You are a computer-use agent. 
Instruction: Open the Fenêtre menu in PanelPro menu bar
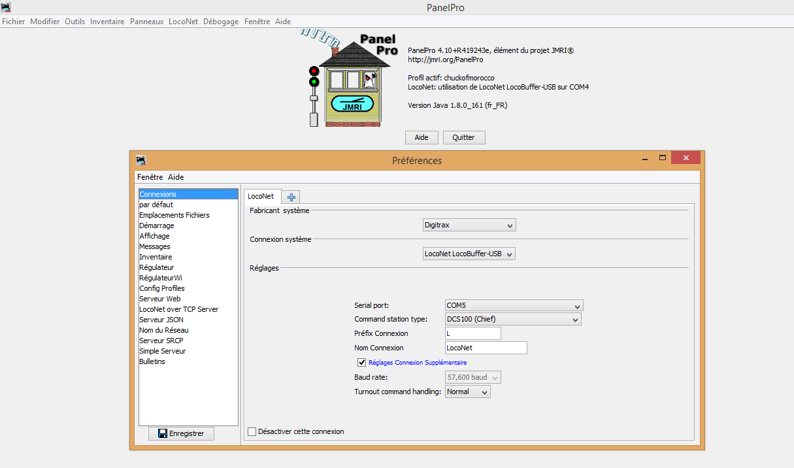coord(257,22)
